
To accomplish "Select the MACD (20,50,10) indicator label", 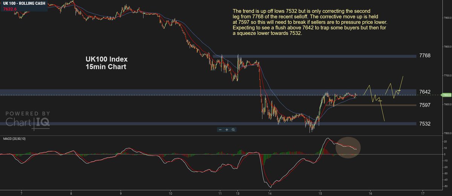I will point(14,139).
